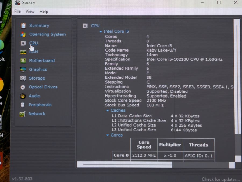Open the View menu
Viewport: 242px width, 182px height.
point(30,11)
